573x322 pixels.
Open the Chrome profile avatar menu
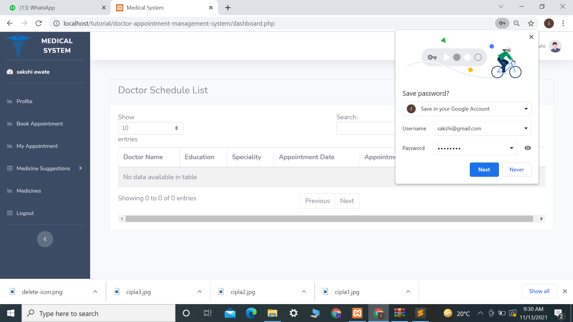click(x=549, y=23)
